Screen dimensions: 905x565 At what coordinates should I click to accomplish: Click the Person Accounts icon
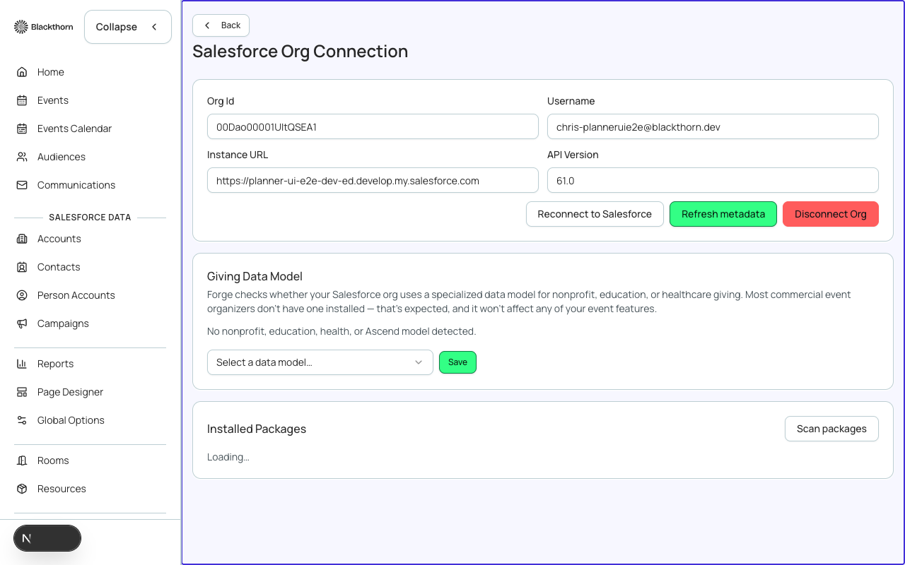tap(22, 295)
